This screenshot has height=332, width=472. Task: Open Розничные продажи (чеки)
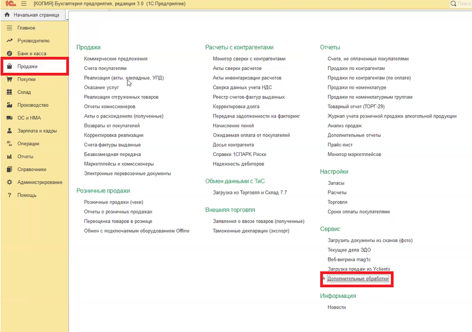tap(114, 202)
